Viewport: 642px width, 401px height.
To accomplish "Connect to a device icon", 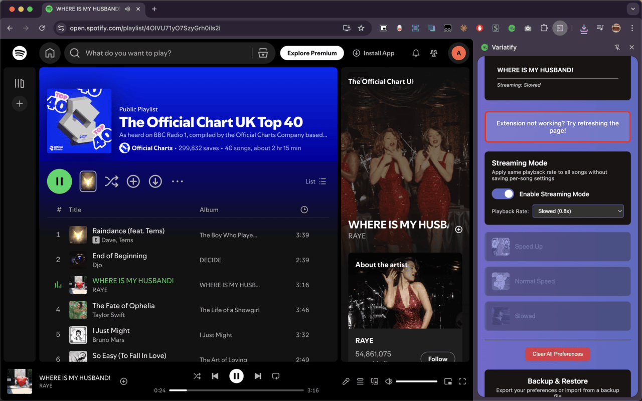I will pyautogui.click(x=374, y=381).
